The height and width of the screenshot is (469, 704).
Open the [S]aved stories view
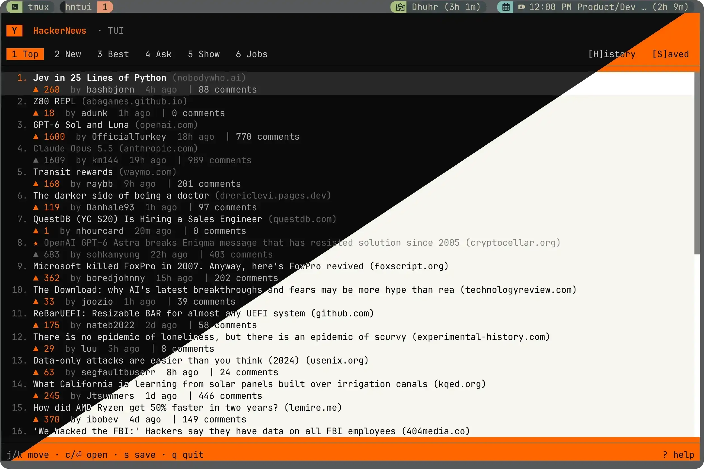pos(671,54)
